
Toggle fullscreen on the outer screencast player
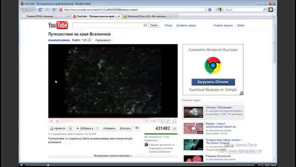[262, 165]
